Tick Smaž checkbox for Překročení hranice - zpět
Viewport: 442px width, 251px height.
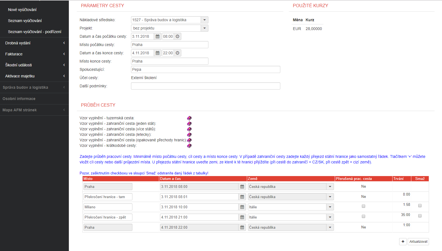(x=420, y=216)
